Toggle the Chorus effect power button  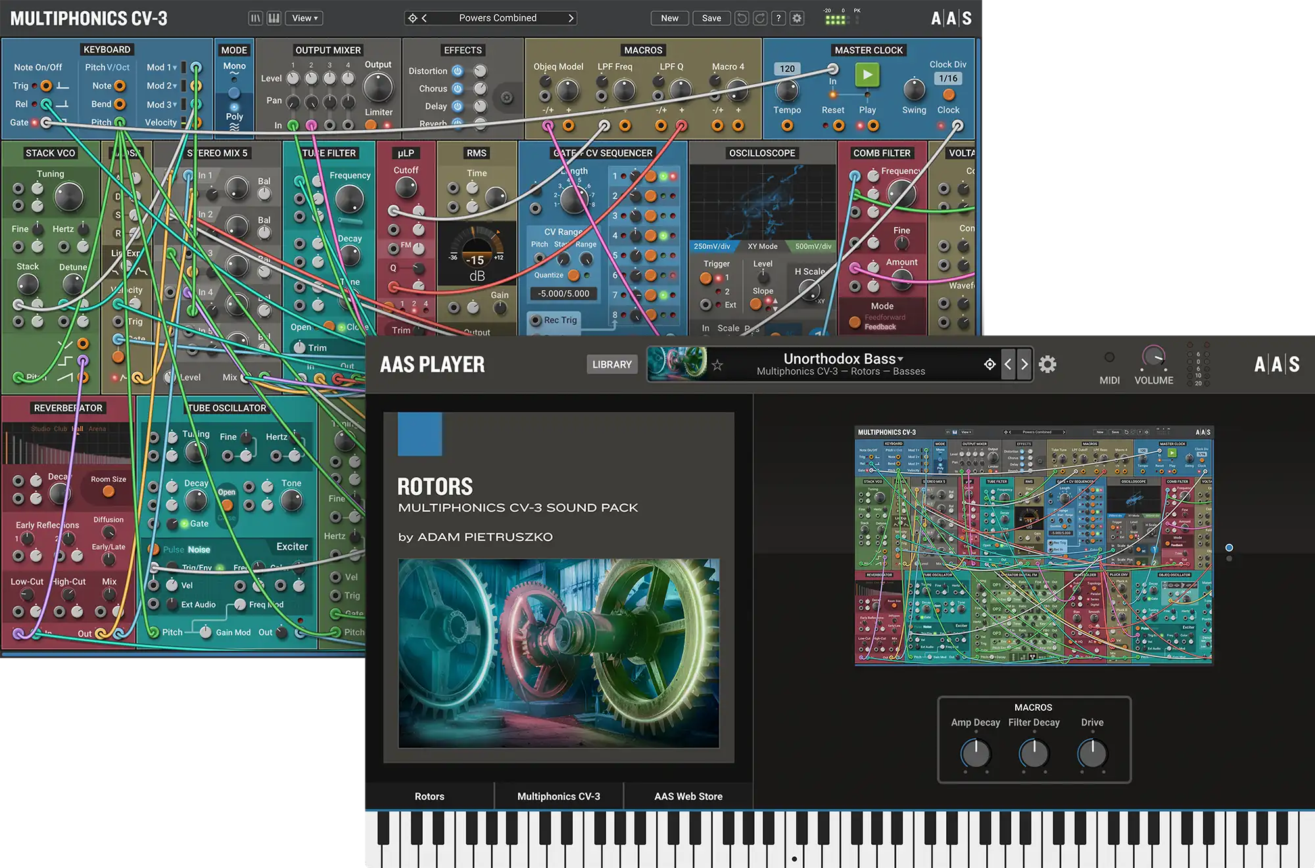point(458,88)
